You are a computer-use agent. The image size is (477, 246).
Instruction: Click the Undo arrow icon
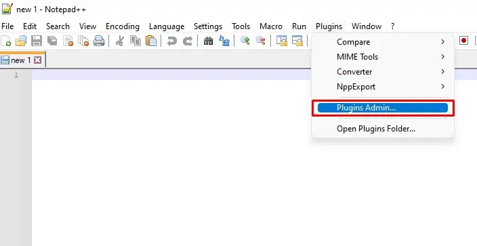tap(172, 41)
